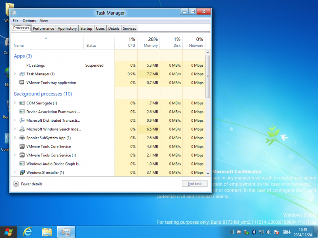Image resolution: width=318 pixels, height=238 pixels.
Task: Open the View menu
Action: click(x=44, y=21)
